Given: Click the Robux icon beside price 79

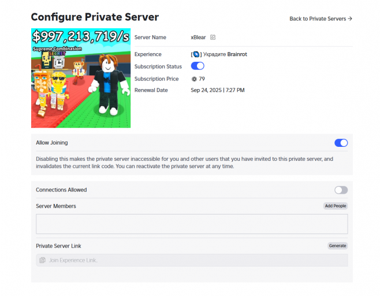Looking at the screenshot, I should pyautogui.click(x=194, y=79).
